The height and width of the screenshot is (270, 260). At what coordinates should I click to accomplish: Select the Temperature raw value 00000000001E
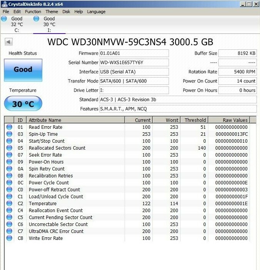(231, 203)
